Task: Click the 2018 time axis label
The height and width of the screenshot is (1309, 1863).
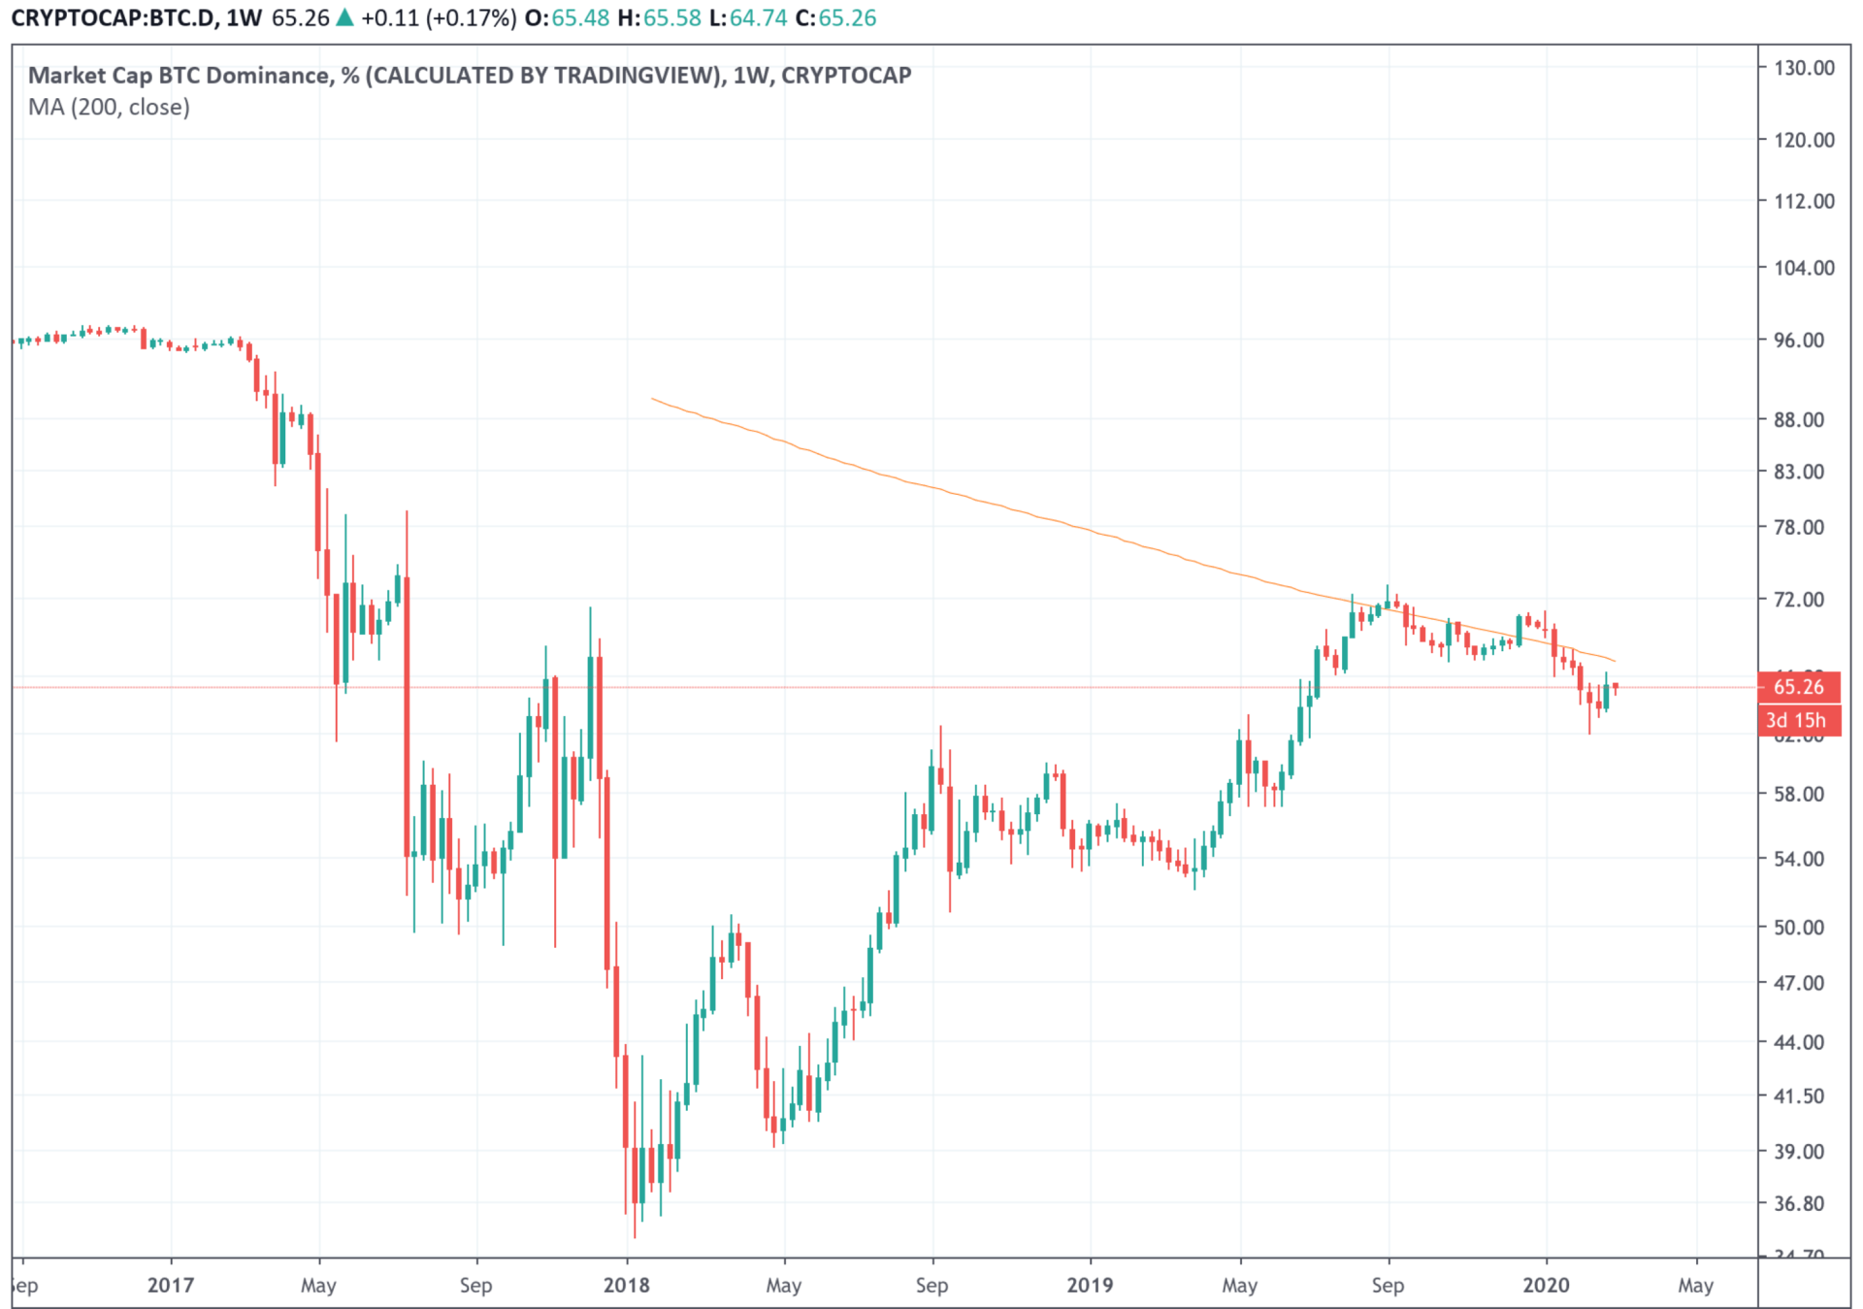Action: (x=627, y=1286)
